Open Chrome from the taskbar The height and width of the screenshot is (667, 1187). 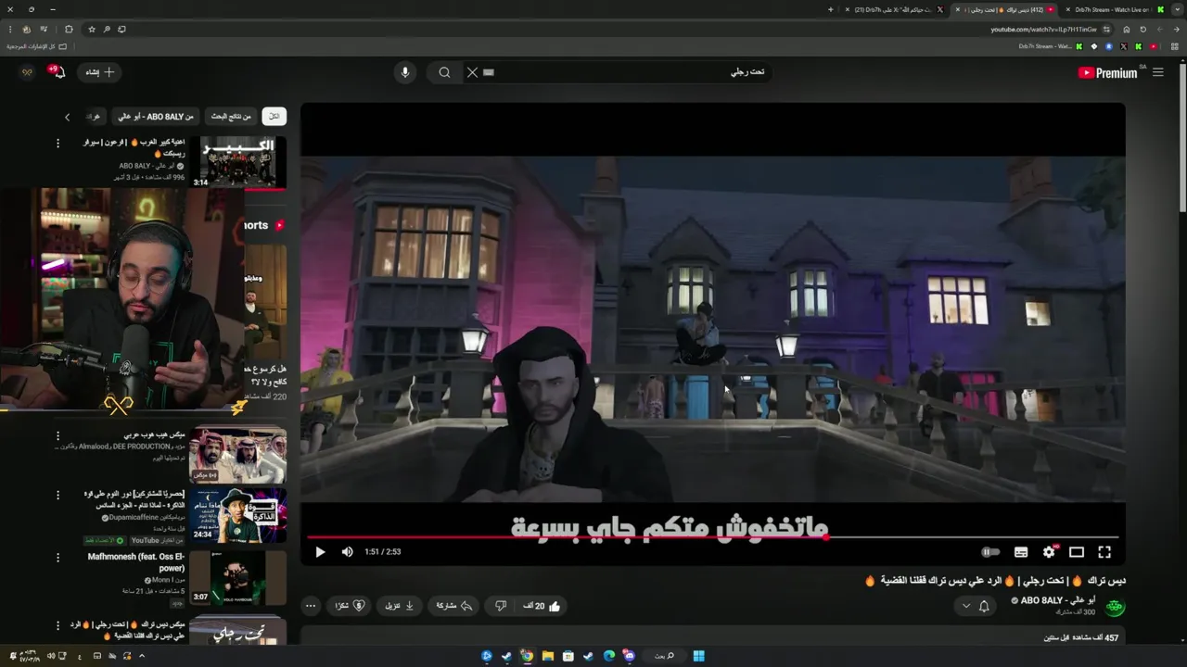click(x=527, y=656)
